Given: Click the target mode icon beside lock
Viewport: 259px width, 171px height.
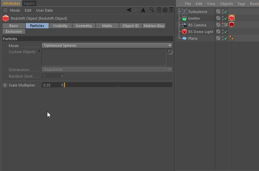Looking at the screenshot, I should [165, 10].
